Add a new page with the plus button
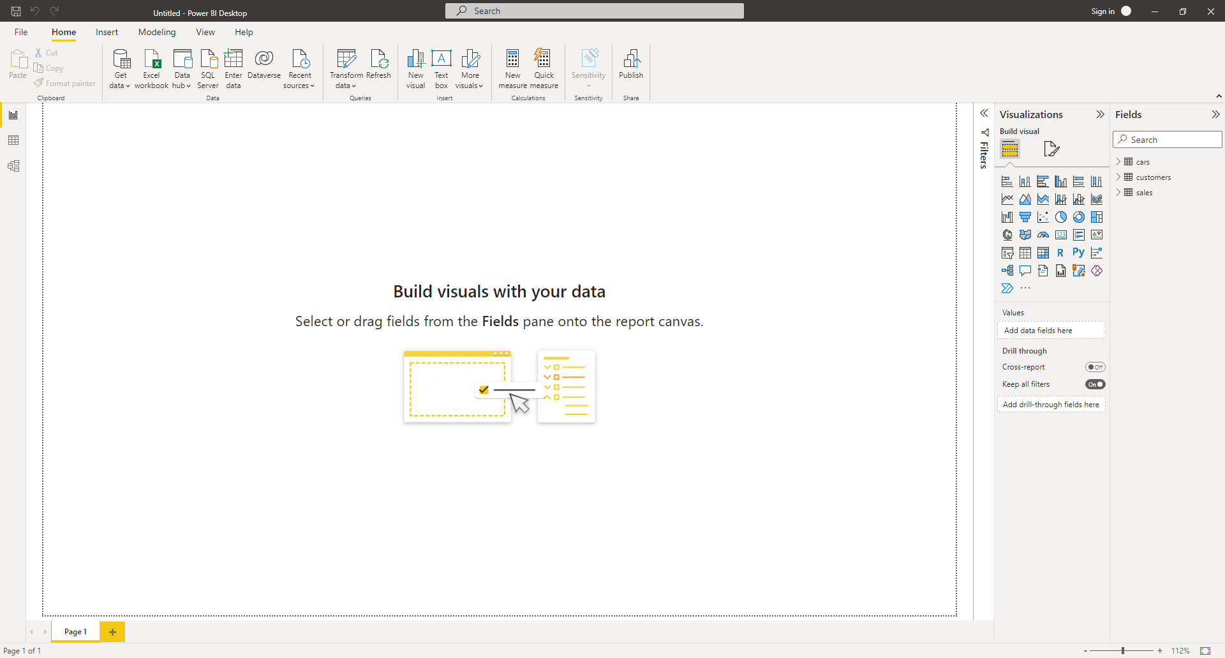The height and width of the screenshot is (658, 1225). coord(113,632)
